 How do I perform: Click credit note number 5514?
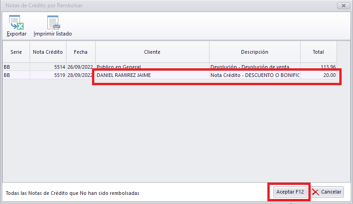pos(59,66)
